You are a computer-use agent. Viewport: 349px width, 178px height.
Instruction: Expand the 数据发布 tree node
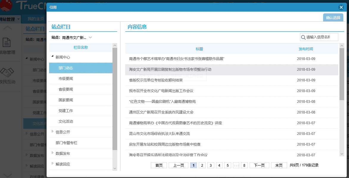click(x=53, y=153)
